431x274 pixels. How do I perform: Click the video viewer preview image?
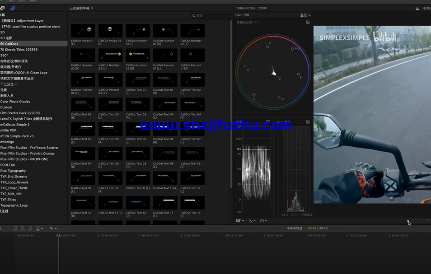pos(372,115)
